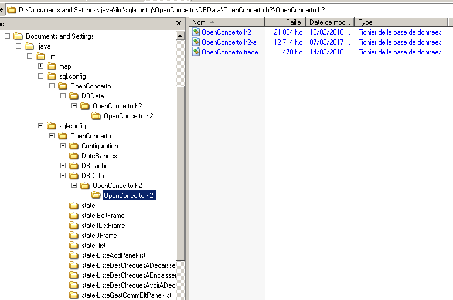Click the map folder icon

(x=52, y=66)
